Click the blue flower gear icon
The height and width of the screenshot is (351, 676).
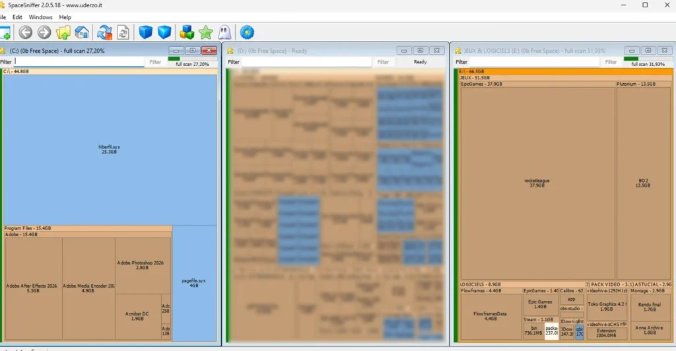click(x=247, y=32)
